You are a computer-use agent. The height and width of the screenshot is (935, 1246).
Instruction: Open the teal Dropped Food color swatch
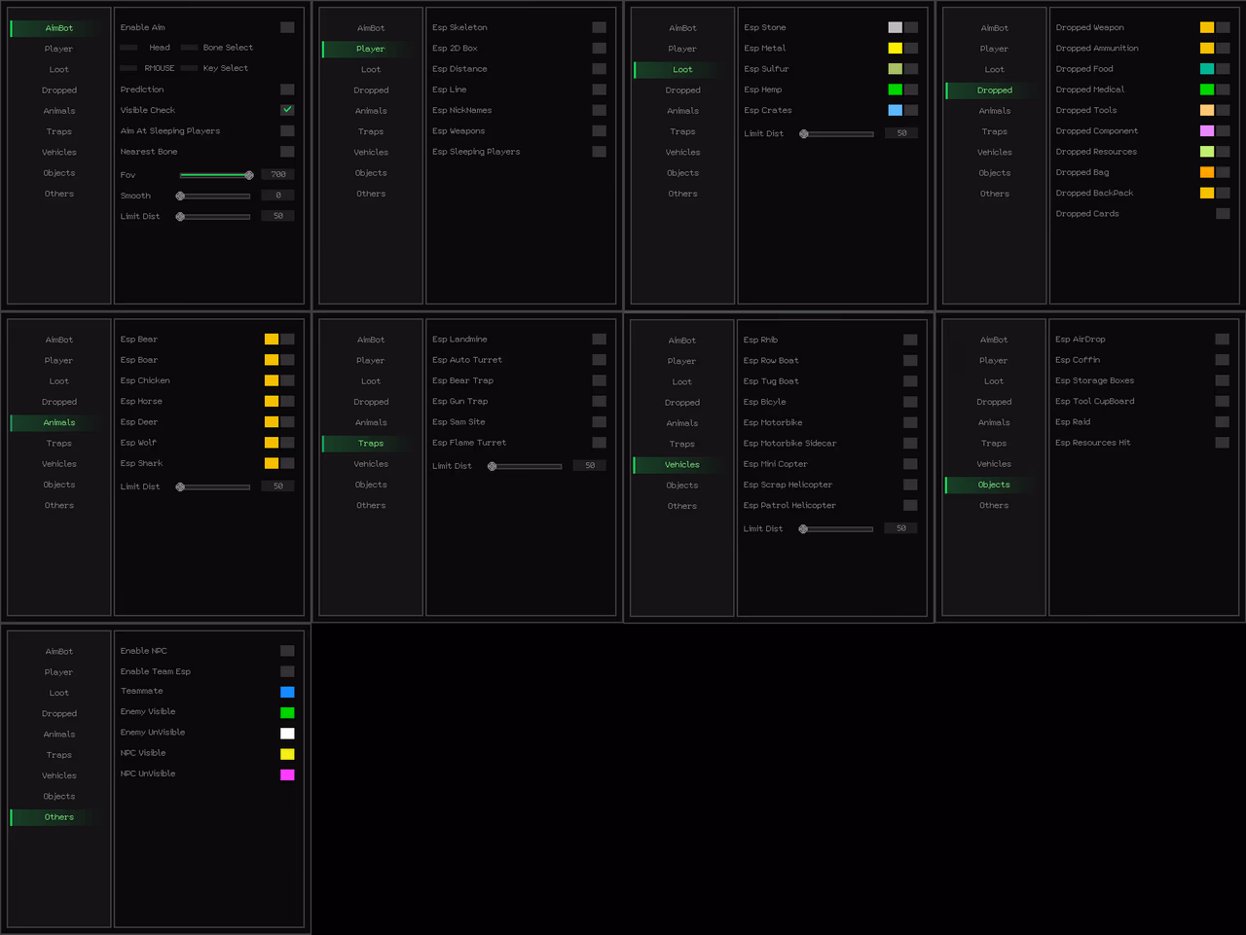point(1207,69)
